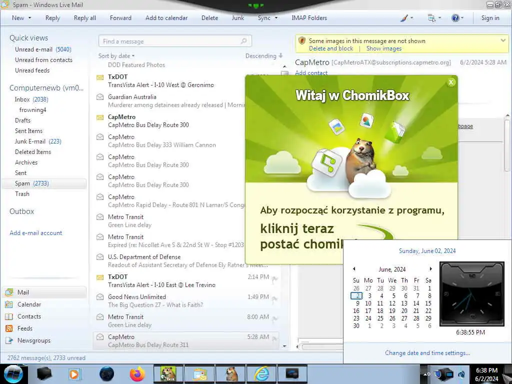
Task: Click flag icon on Good News Unlimited message
Action: (274, 298)
